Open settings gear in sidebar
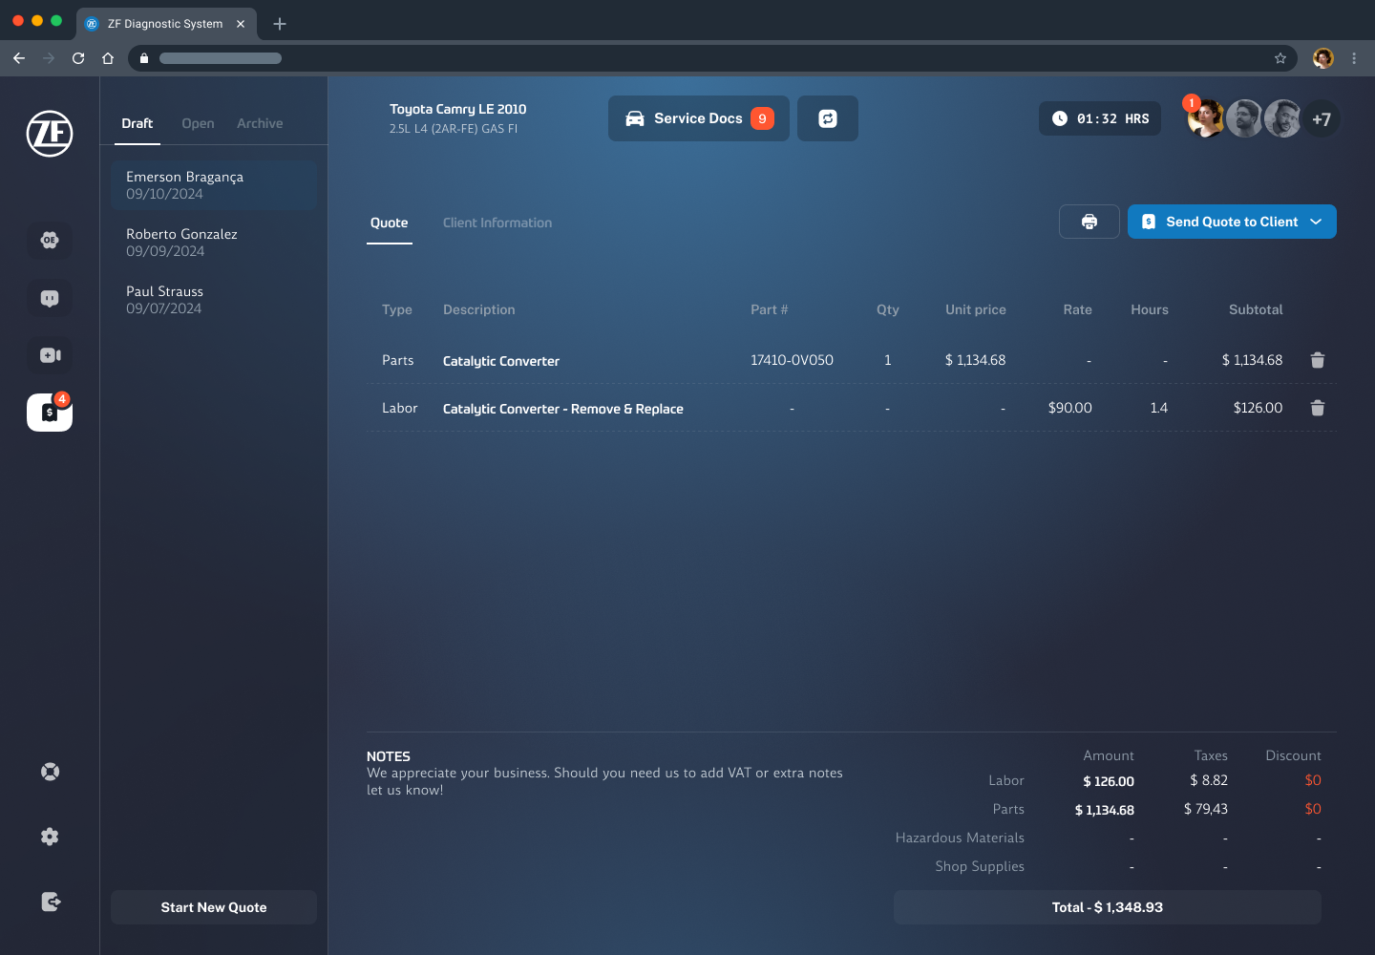Viewport: 1375px width, 955px height. pyautogui.click(x=50, y=837)
